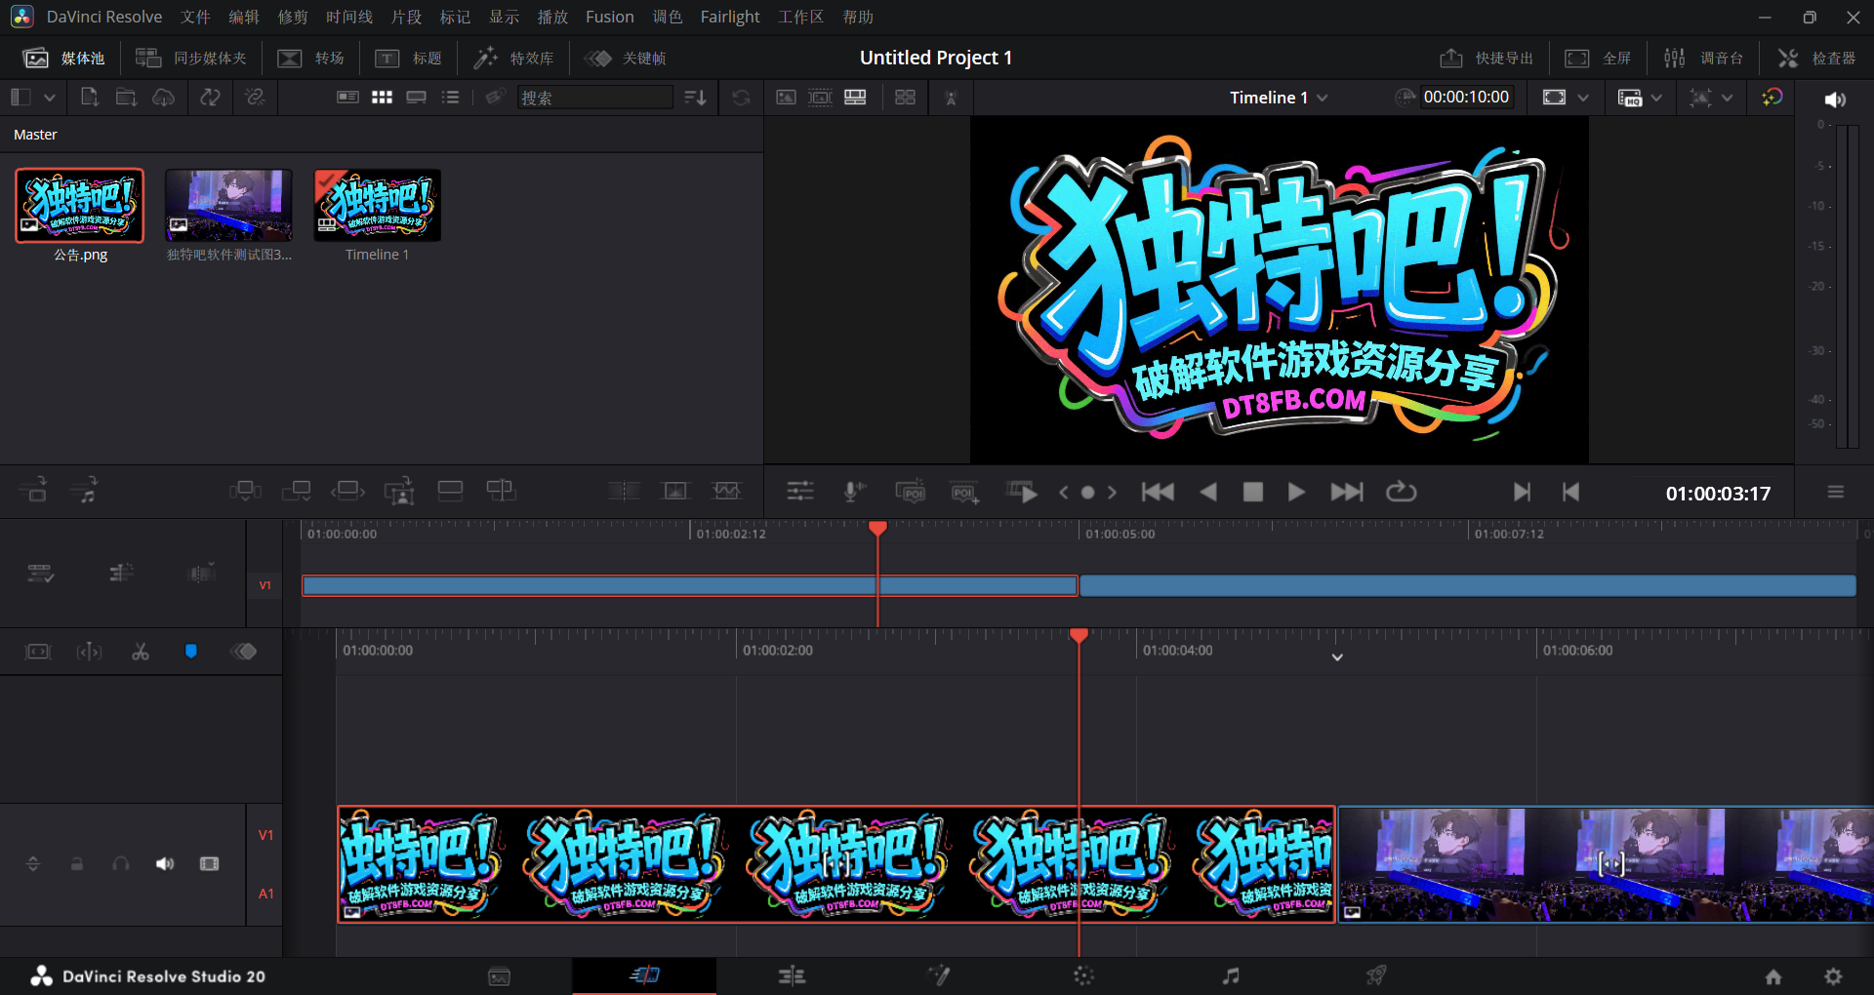Switch media pool to thumbnail grid view
The image size is (1874, 995).
(x=382, y=97)
